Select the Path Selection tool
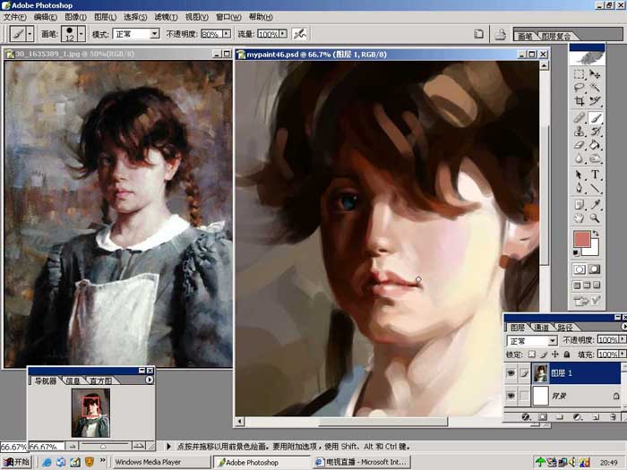Viewport: 627px width, 470px height. 579,175
